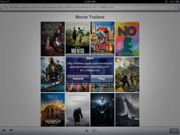This screenshot has width=180, height=135.
Task: Open the Oblivion movie poster
Action: point(127,110)
